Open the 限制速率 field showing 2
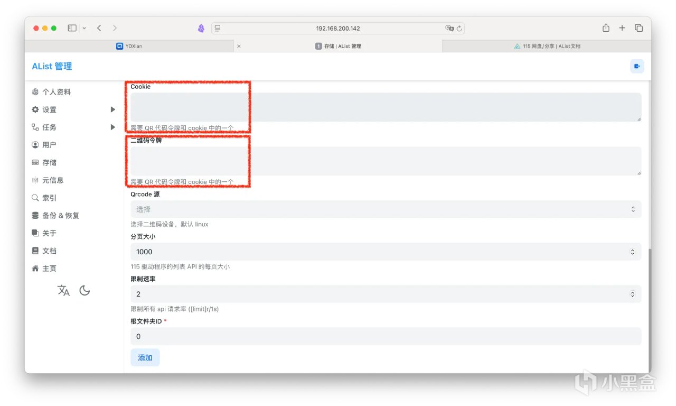676x406 pixels. 386,294
